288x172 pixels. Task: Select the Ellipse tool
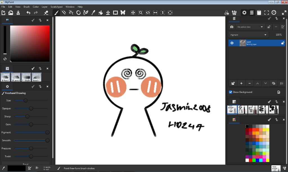(x=78, y=13)
